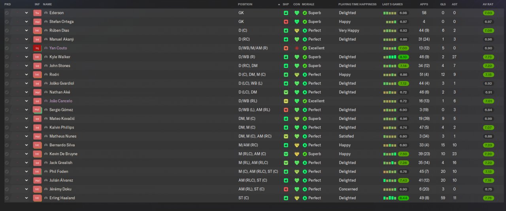Click Erling Haaland's sharpness icon

pyautogui.click(x=286, y=198)
